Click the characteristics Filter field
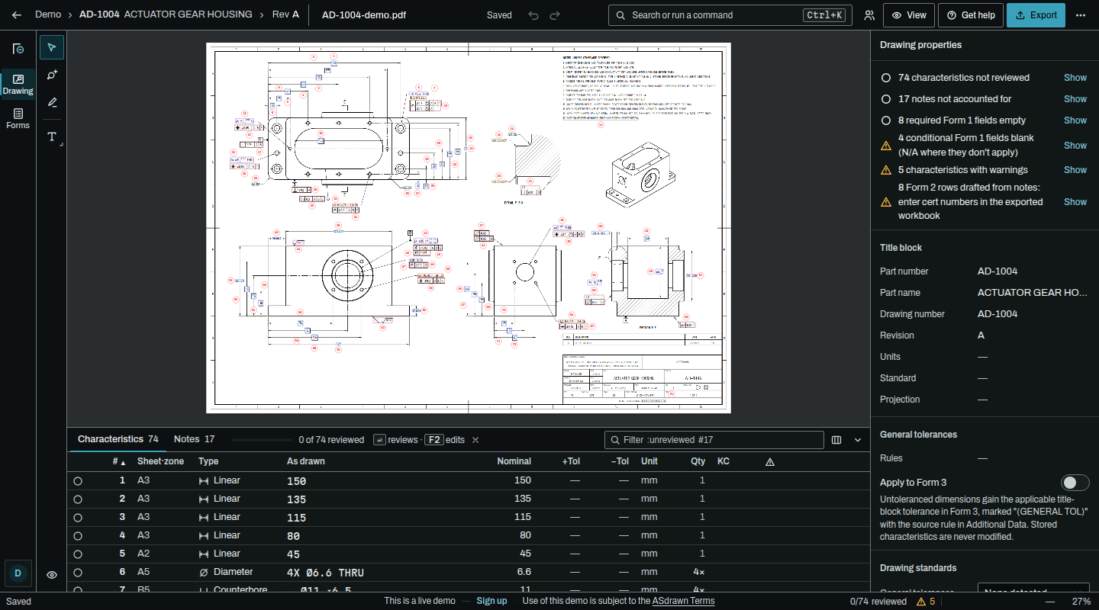The width and height of the screenshot is (1099, 610). (x=714, y=440)
